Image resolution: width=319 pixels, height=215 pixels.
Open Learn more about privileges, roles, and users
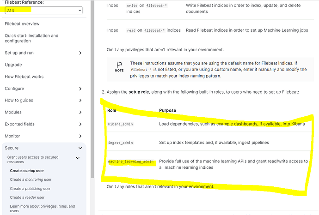[43, 209]
